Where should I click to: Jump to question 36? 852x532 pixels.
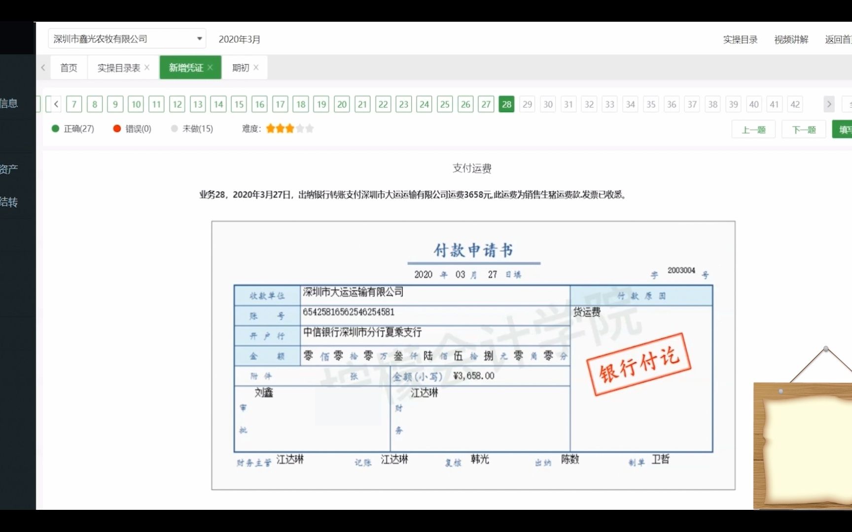tap(672, 104)
